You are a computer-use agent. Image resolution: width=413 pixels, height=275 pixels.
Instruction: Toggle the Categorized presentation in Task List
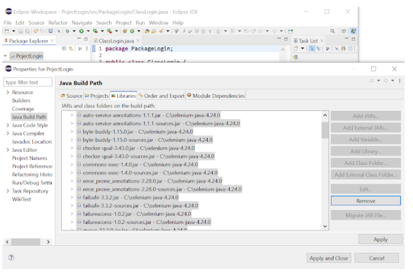312,49
